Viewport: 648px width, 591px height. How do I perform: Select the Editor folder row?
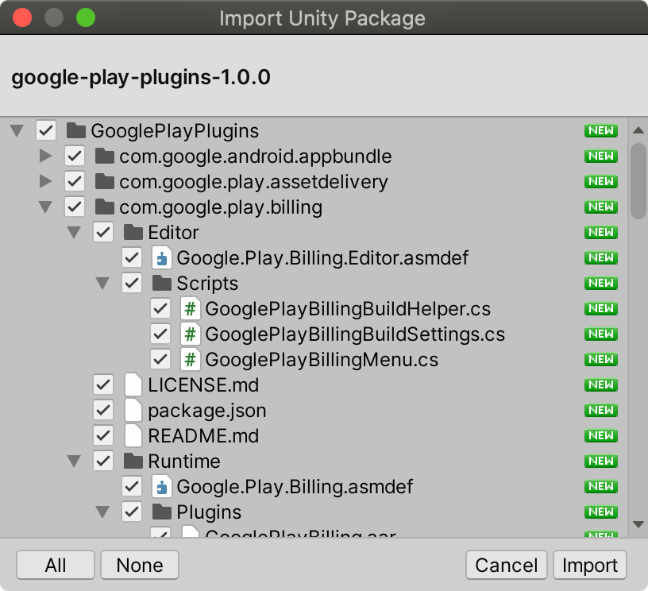click(x=173, y=233)
